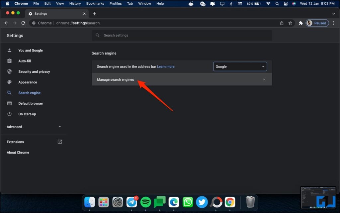Click the screenshot preview thumbnail

pyautogui.click(x=318, y=197)
